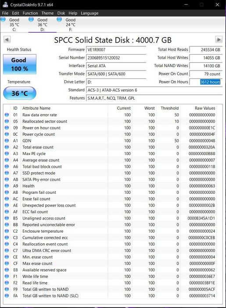
Task: Open the Language menu
Action: 90,13
